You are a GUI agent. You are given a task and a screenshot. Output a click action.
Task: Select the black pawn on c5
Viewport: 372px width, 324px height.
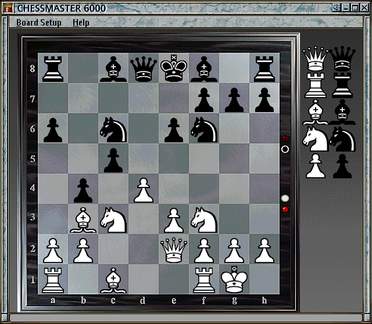coord(113,160)
